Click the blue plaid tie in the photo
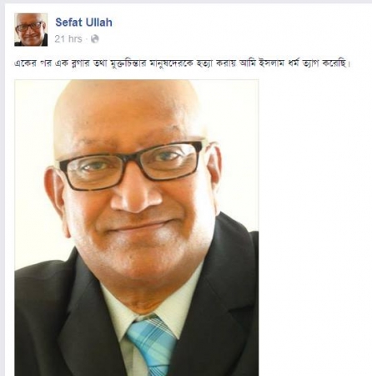The height and width of the screenshot is (376, 372). 153,347
